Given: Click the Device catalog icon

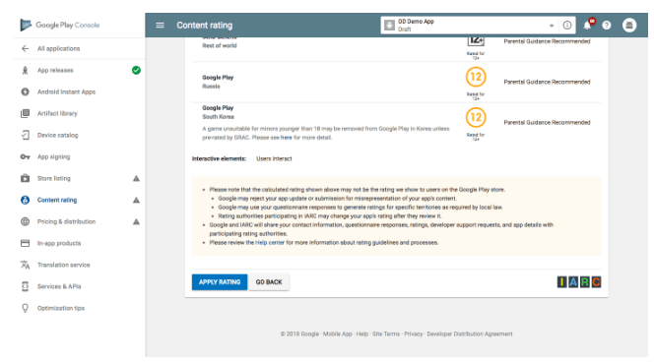Looking at the screenshot, I should [x=25, y=135].
